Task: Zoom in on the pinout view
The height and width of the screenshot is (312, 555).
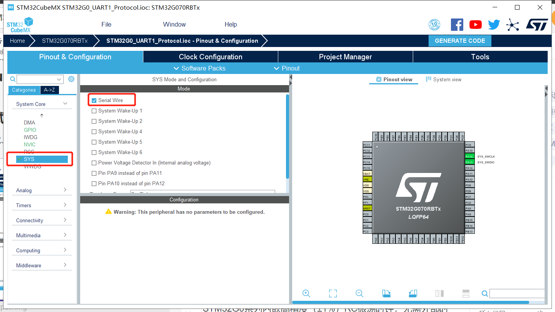Action: click(x=306, y=293)
